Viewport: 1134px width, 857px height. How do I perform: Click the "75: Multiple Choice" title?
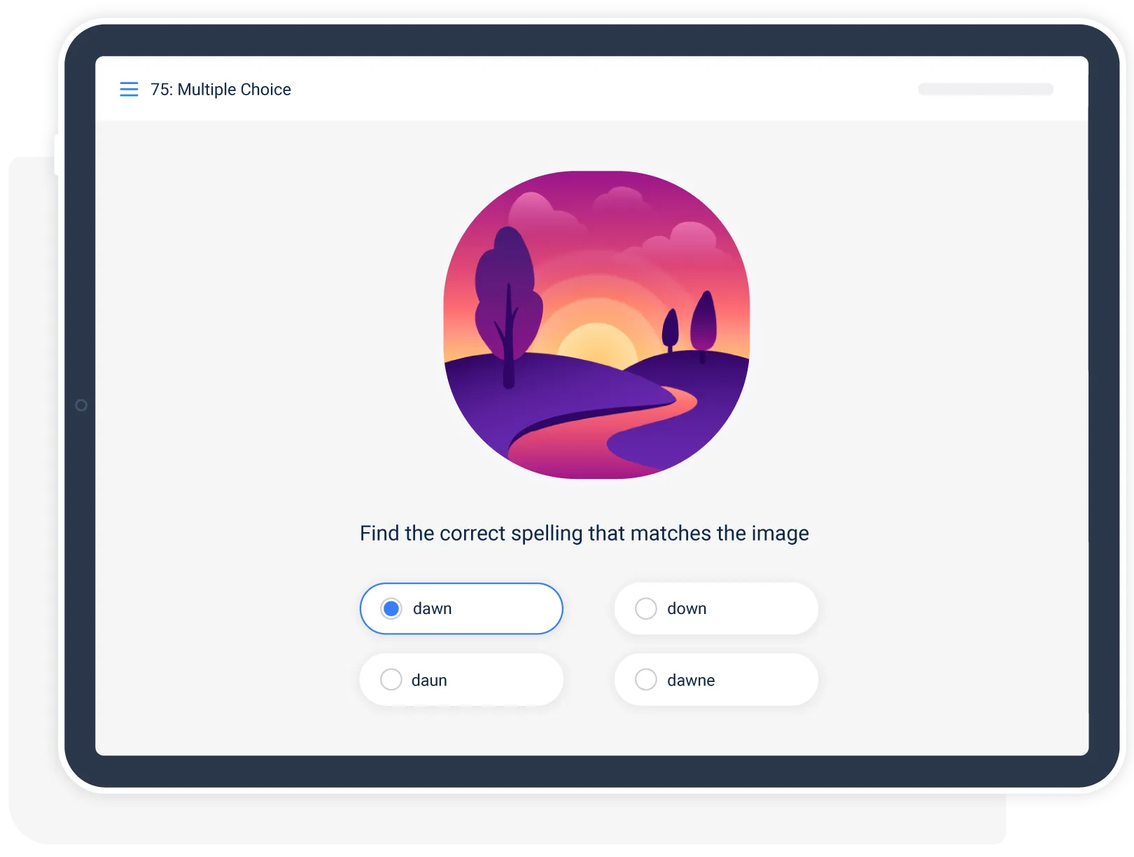pyautogui.click(x=220, y=90)
